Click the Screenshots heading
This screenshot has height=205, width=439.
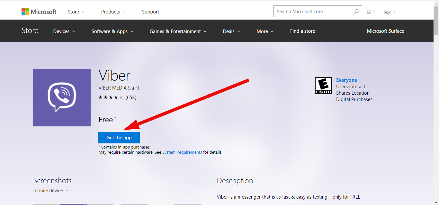(52, 181)
